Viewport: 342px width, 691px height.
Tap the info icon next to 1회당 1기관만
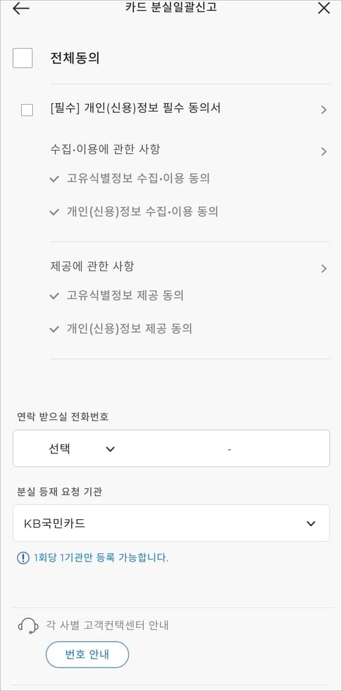point(23,558)
